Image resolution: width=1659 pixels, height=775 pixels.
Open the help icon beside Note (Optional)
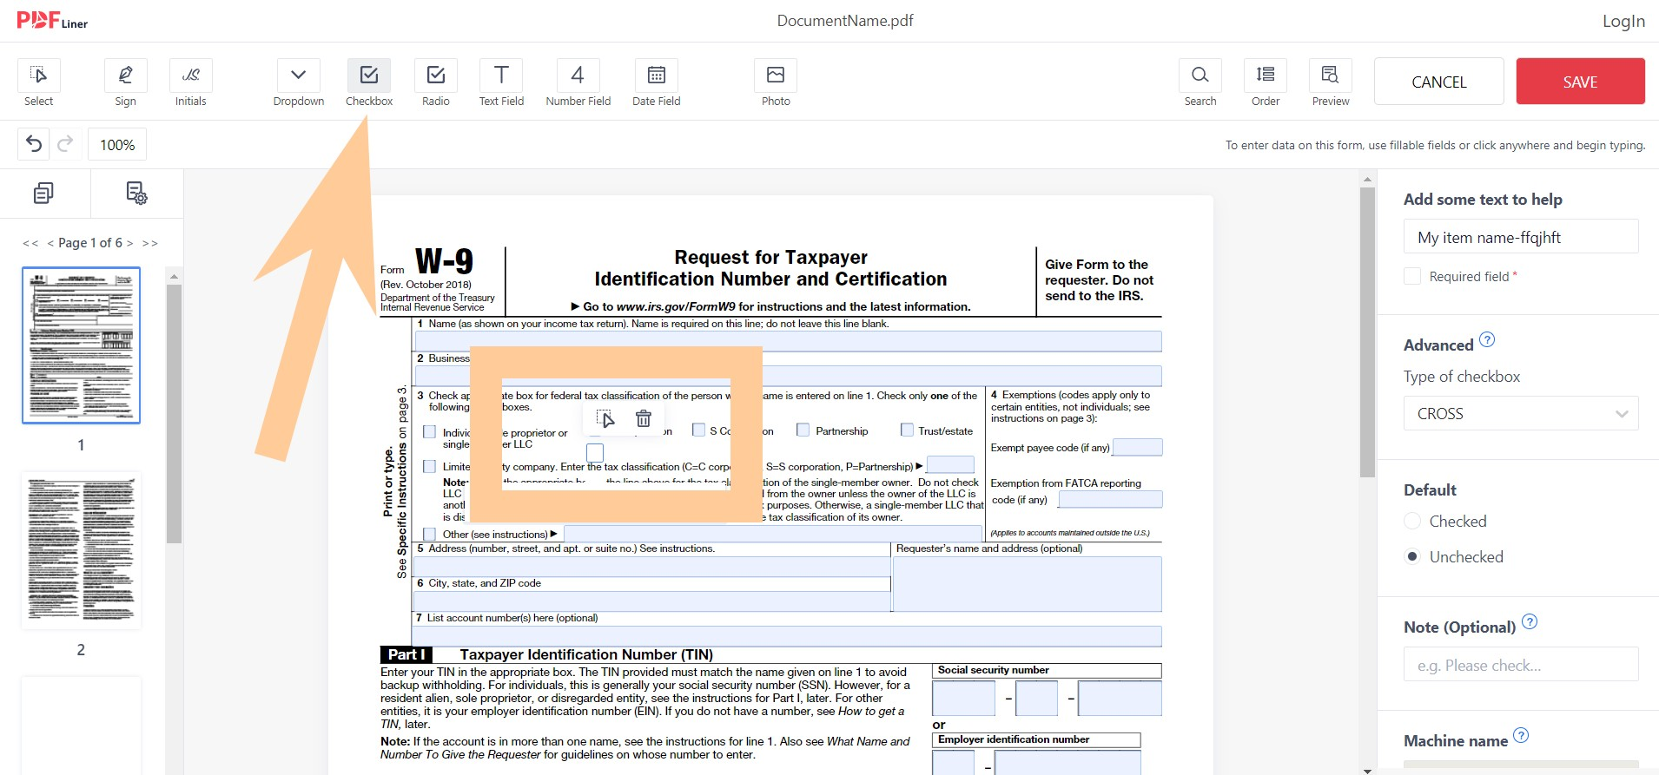click(x=1530, y=621)
